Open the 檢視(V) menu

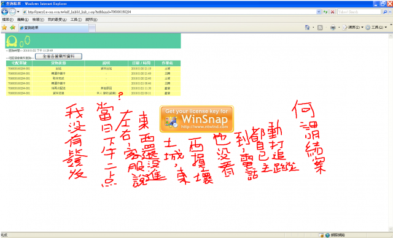[38, 20]
